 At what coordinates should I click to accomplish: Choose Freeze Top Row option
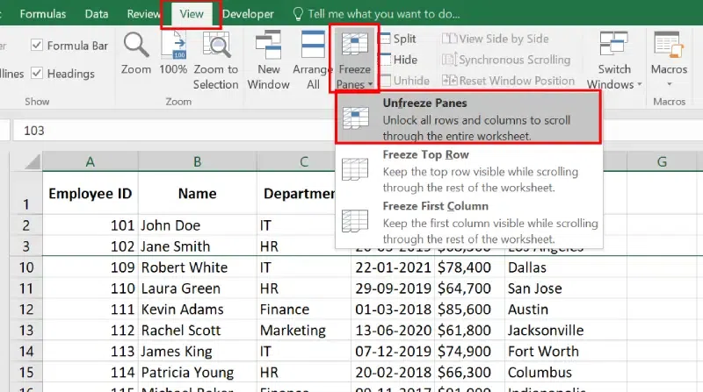pyautogui.click(x=468, y=170)
